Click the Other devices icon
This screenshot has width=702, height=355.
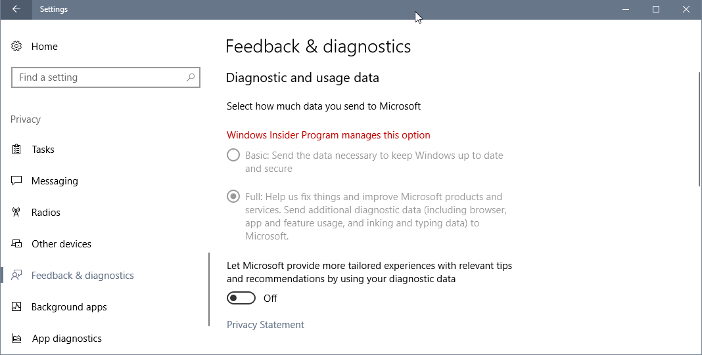coord(16,243)
